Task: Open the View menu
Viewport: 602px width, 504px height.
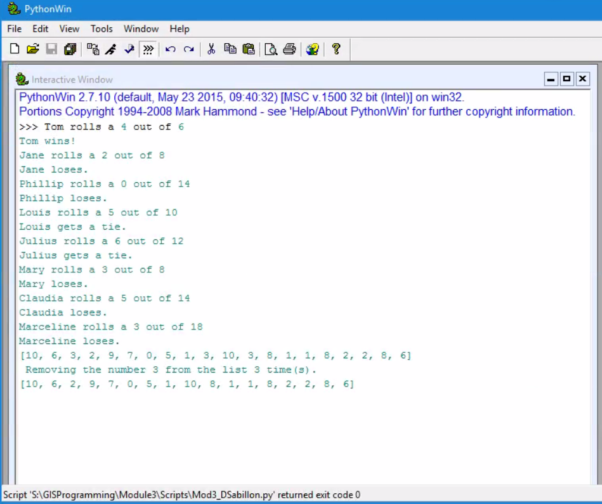Action: pyautogui.click(x=69, y=29)
